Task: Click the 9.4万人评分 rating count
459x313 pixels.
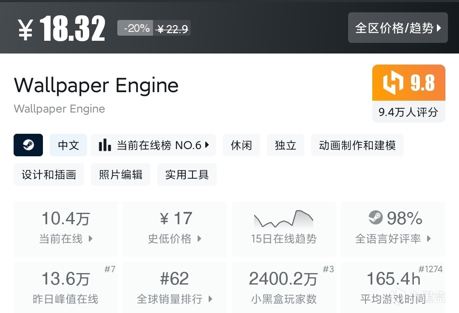Action: pyautogui.click(x=409, y=112)
